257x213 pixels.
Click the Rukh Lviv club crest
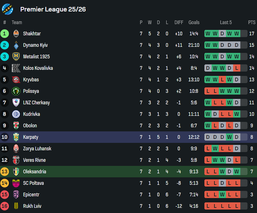click(16, 206)
